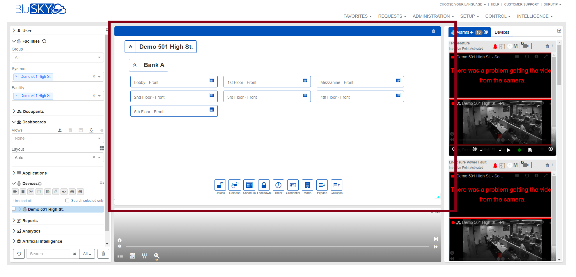The image size is (576, 277).
Task: Open the Schedule calendar icon
Action: (249, 185)
